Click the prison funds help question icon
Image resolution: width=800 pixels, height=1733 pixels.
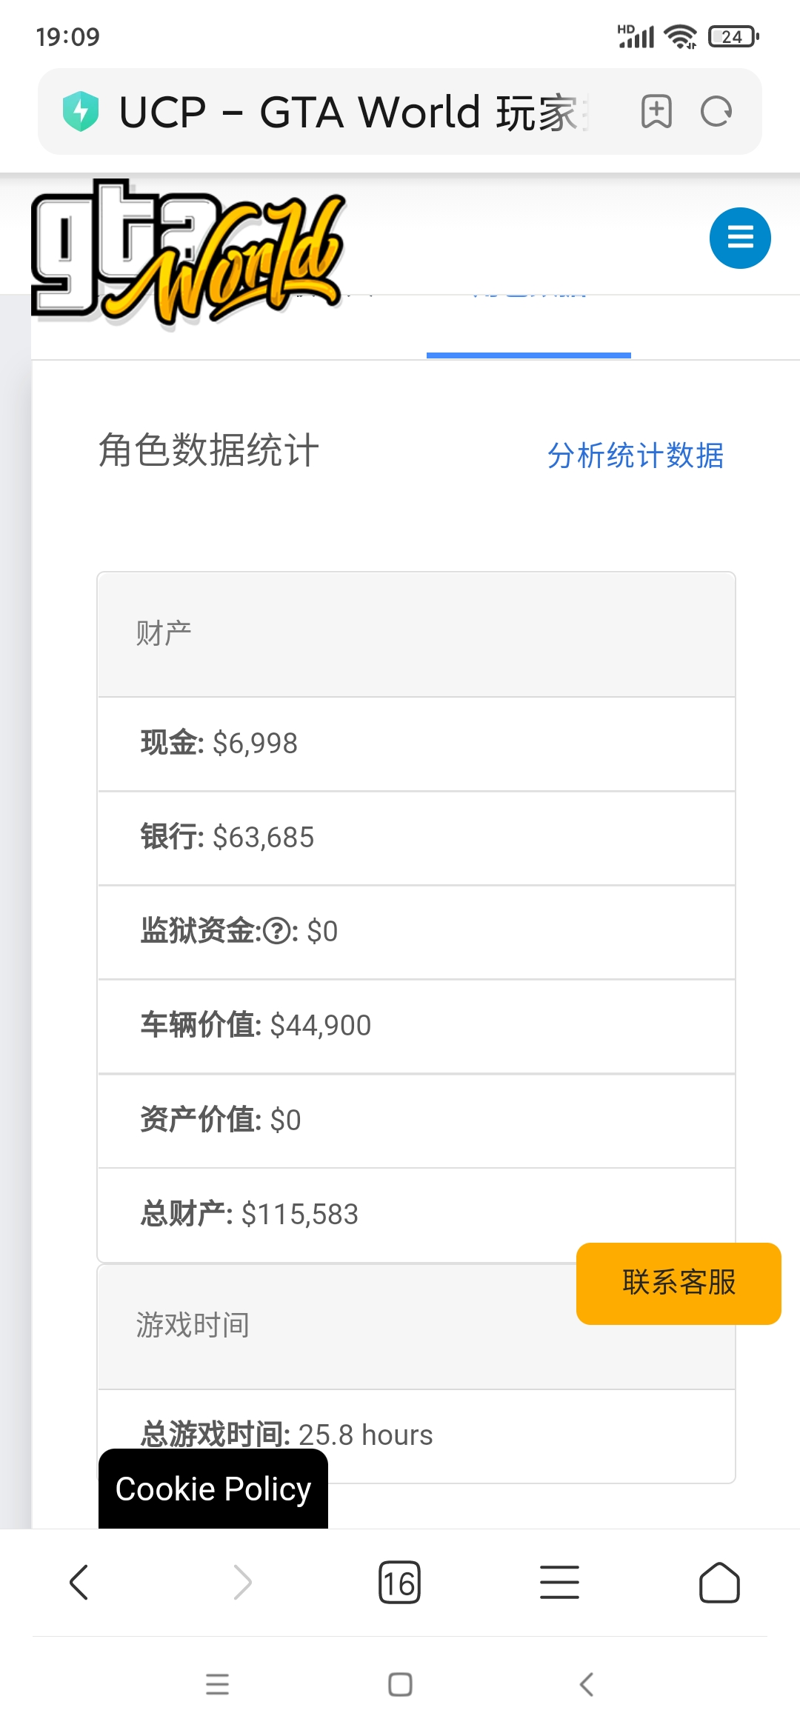[x=277, y=931]
